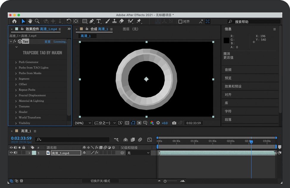Select the Horizontal Type tool

(x=99, y=21)
